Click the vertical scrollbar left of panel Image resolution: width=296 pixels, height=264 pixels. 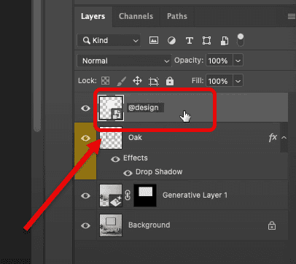tap(37, 66)
